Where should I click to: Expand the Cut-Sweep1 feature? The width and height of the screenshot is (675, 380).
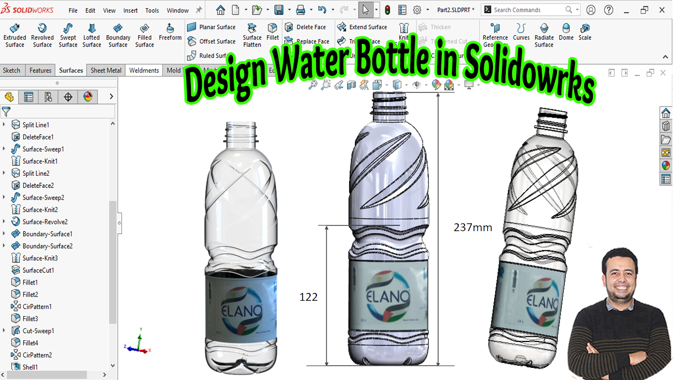(x=4, y=331)
